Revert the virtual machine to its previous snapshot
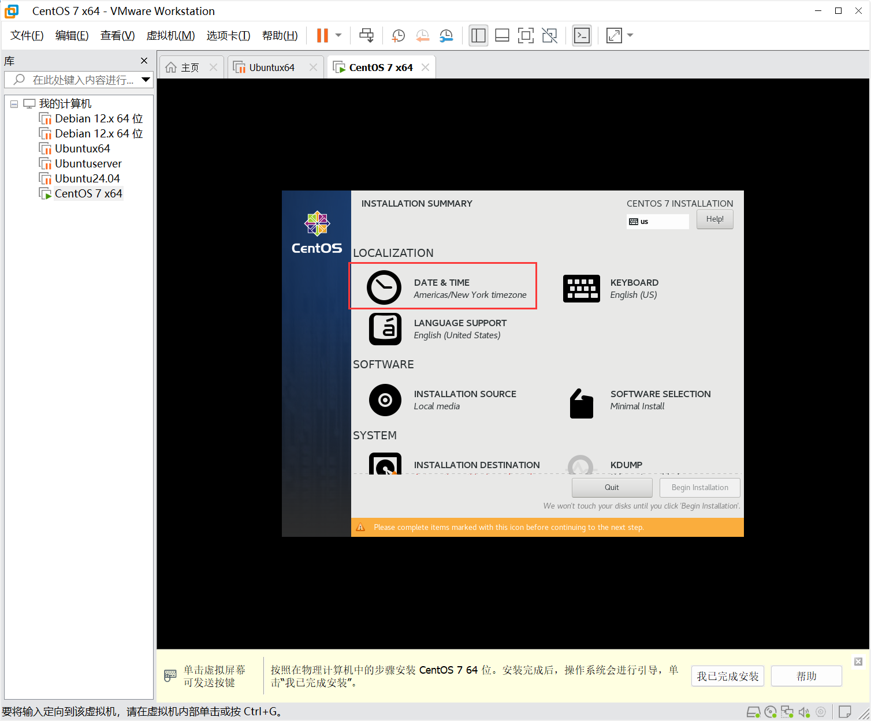 pos(422,36)
